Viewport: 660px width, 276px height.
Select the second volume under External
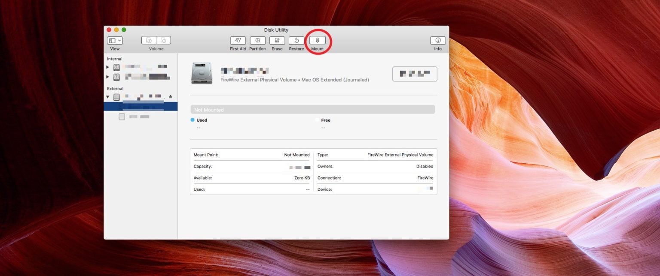(137, 116)
